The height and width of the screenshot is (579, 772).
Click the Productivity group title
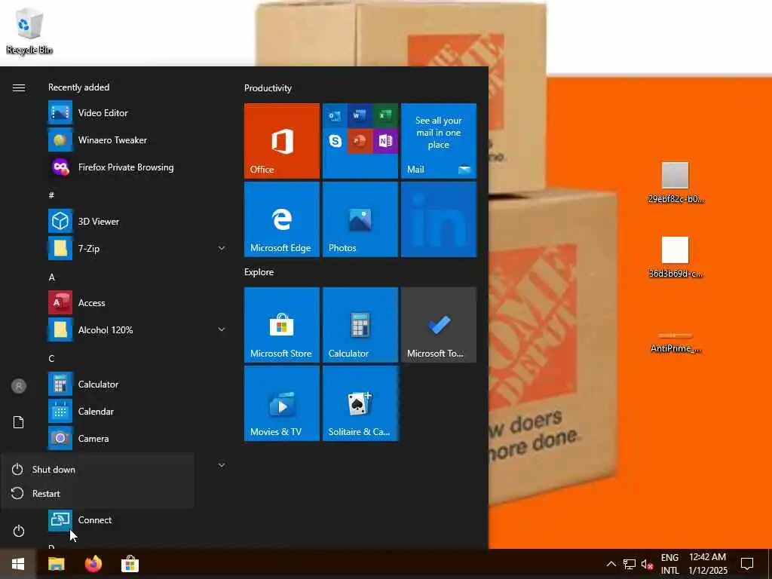pos(268,88)
